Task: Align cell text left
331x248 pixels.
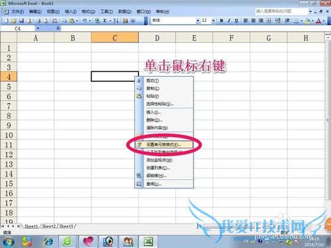Action: (x=246, y=21)
